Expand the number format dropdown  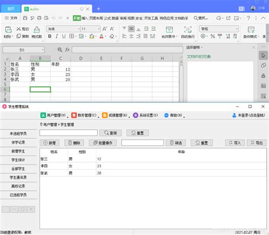[219, 29]
